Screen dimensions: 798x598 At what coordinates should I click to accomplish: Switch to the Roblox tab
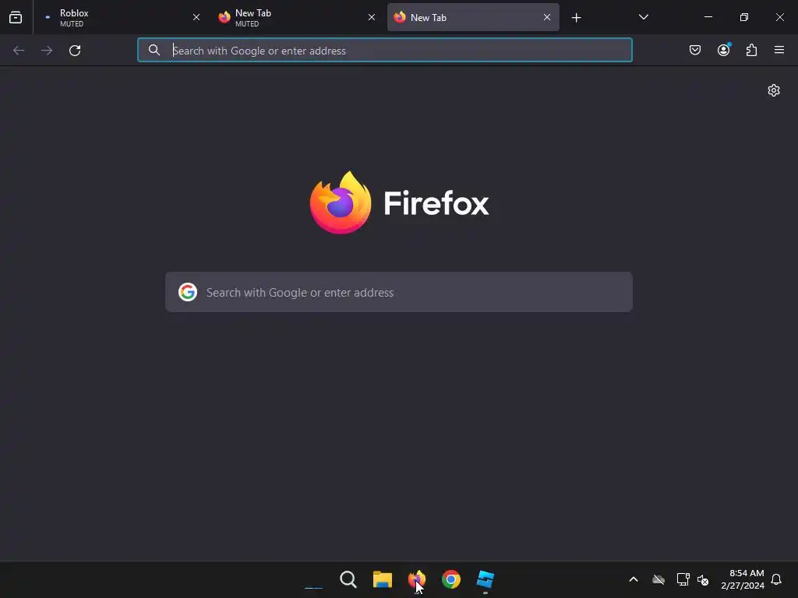pos(122,17)
